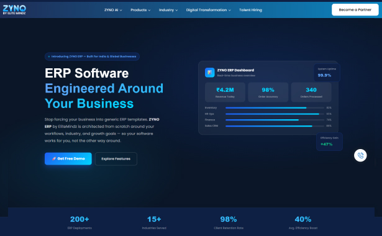Click the Inventory progress bar
Screen dimensions: 382x236
tap(275, 107)
